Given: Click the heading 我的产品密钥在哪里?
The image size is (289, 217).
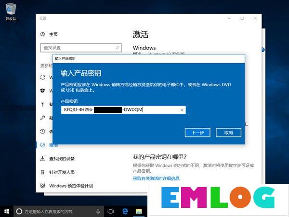Looking at the screenshot, I should [x=159, y=157].
